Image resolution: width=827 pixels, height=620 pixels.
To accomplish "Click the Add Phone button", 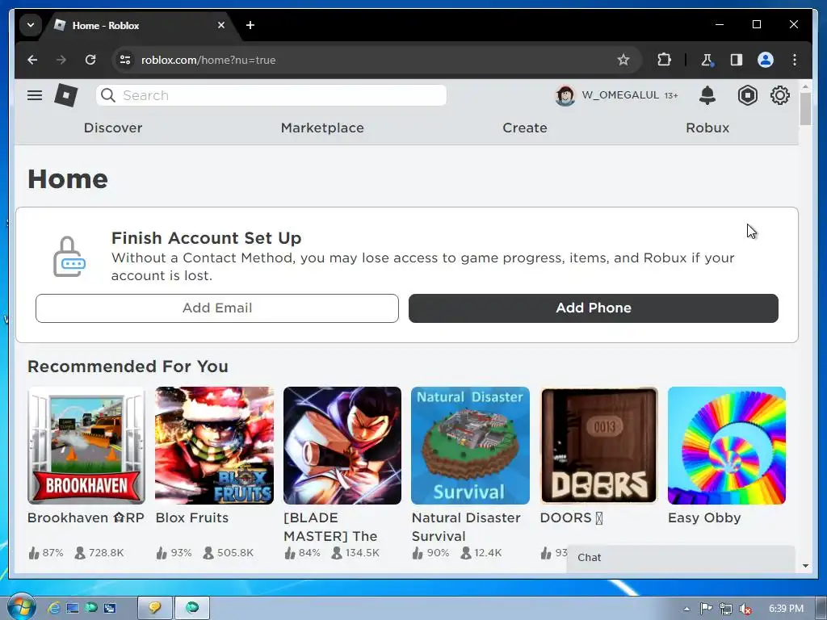I will 594,308.
